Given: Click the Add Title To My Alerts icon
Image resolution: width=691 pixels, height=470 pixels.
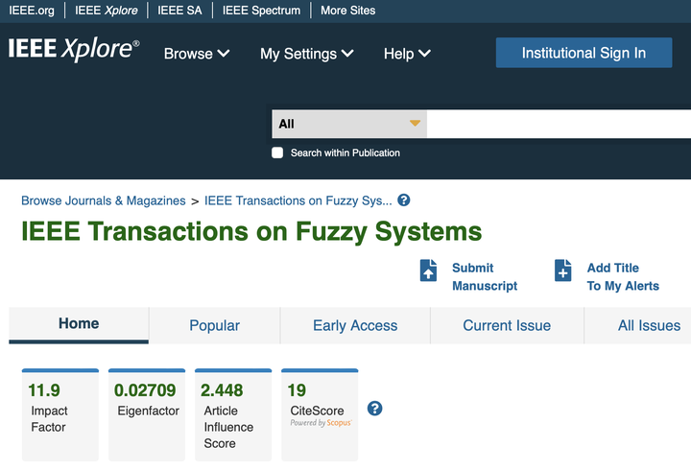Looking at the screenshot, I should pyautogui.click(x=563, y=271).
